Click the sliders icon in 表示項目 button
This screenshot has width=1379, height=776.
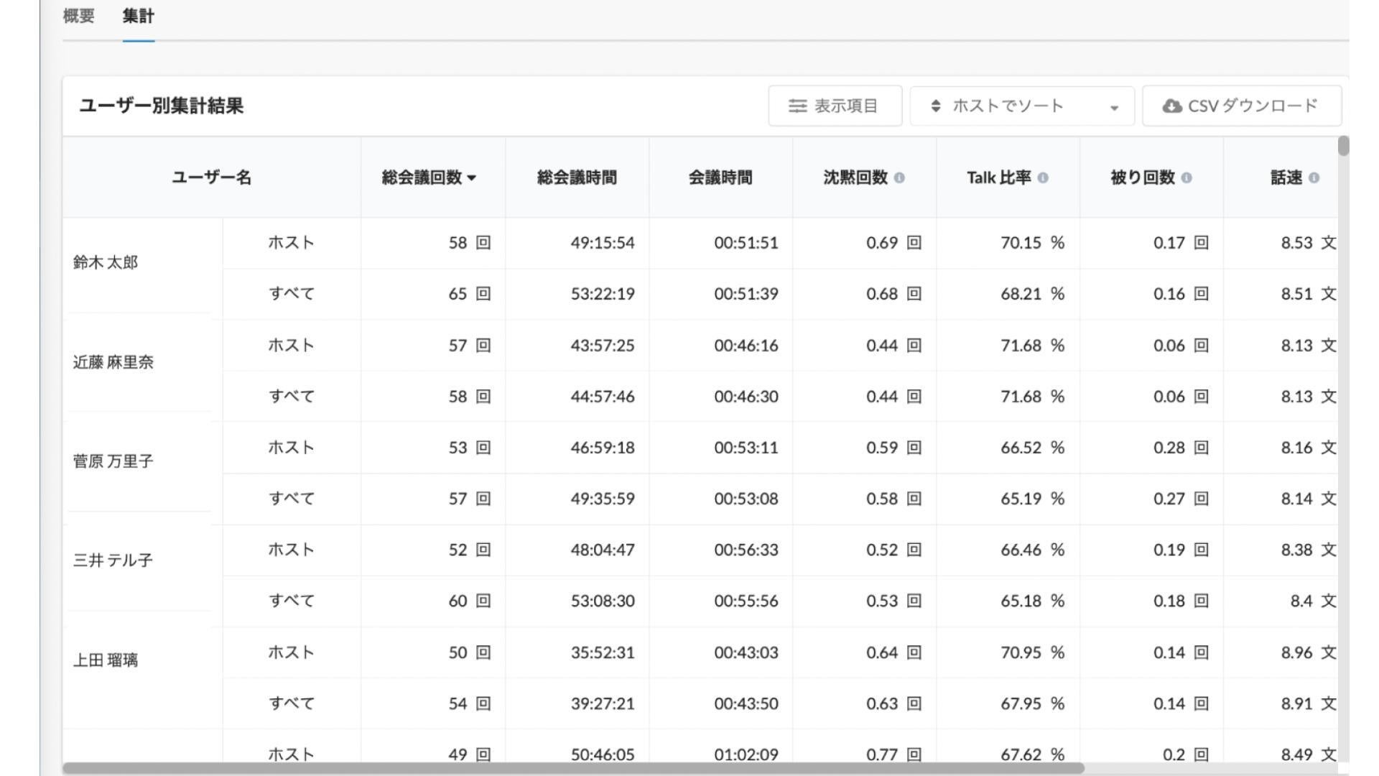click(797, 106)
